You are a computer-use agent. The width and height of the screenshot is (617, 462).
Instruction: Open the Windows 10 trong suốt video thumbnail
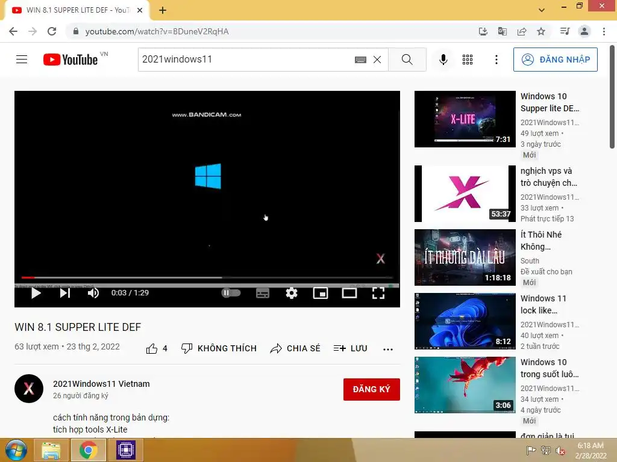tap(465, 384)
